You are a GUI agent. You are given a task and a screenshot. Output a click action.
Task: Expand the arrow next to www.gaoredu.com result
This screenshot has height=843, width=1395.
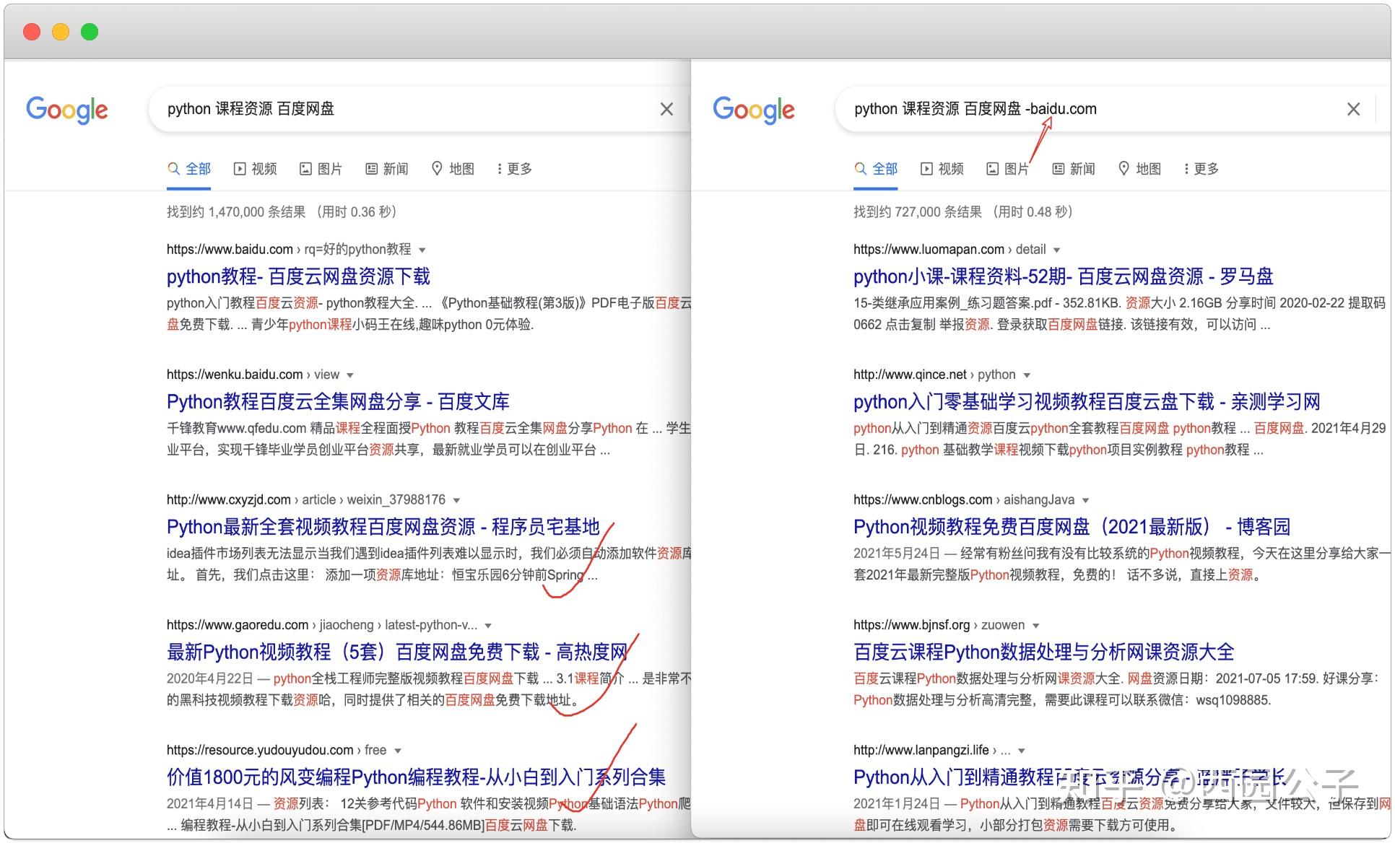tap(488, 626)
